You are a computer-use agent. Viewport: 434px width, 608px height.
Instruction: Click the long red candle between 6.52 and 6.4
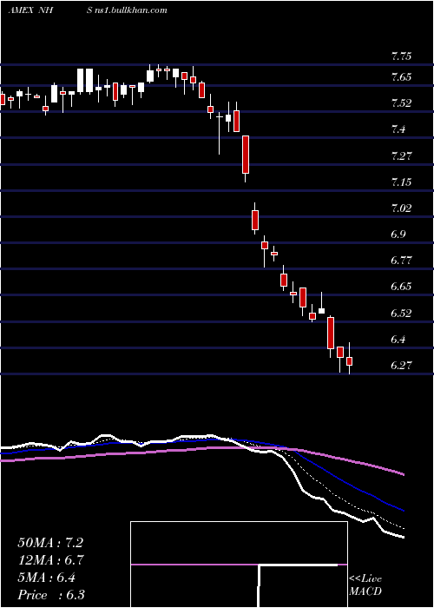(x=331, y=333)
